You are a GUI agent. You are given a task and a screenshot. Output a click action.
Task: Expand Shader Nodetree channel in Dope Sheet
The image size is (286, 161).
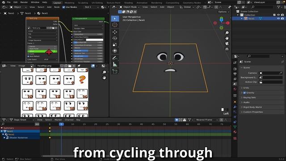pyautogui.click(x=4, y=138)
